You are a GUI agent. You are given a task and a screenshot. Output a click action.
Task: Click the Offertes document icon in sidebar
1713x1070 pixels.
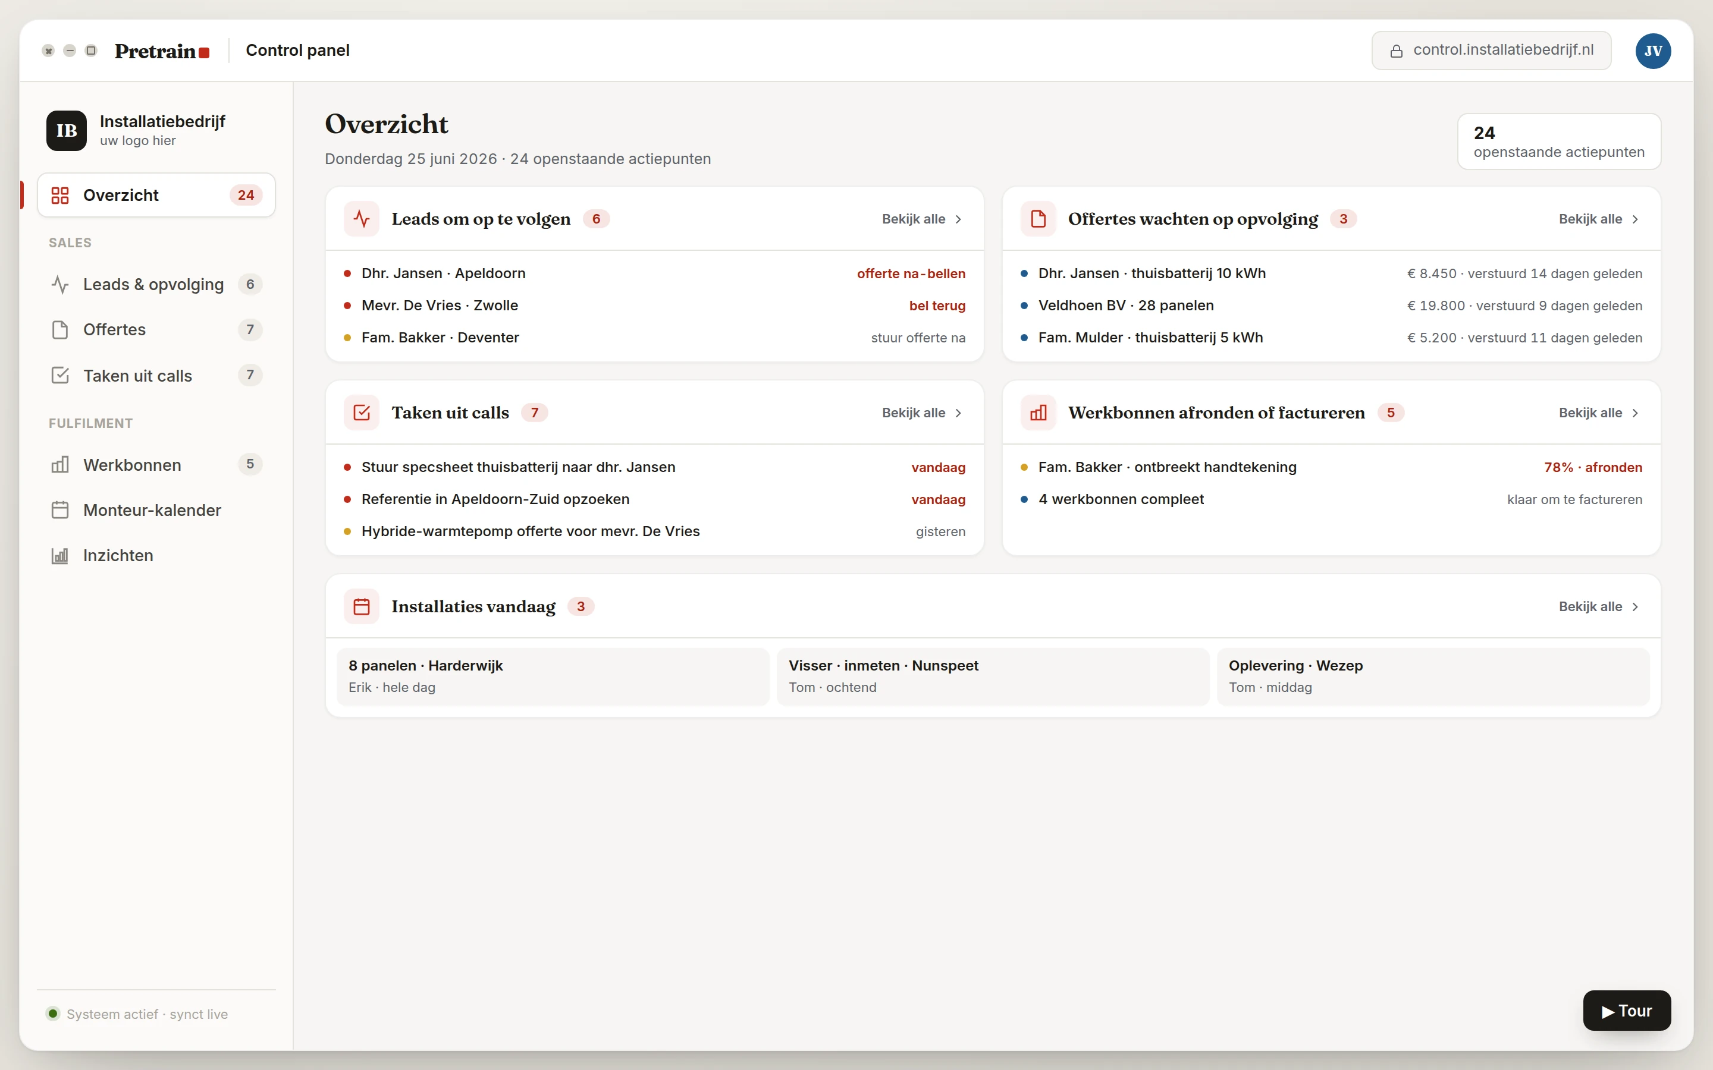pyautogui.click(x=60, y=330)
